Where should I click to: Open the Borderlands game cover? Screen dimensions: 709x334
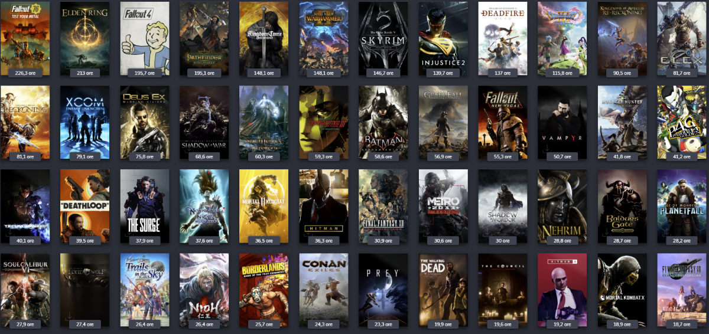[x=264, y=290]
